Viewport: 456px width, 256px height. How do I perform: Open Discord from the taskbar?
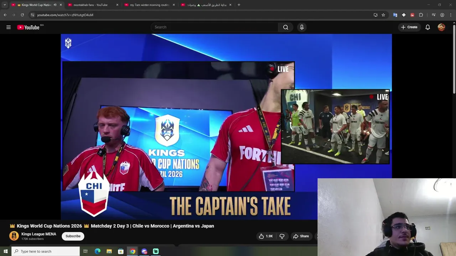tap(144, 251)
